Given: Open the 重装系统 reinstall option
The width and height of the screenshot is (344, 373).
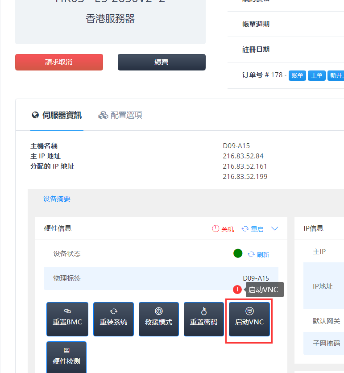Looking at the screenshot, I should coord(113,319).
